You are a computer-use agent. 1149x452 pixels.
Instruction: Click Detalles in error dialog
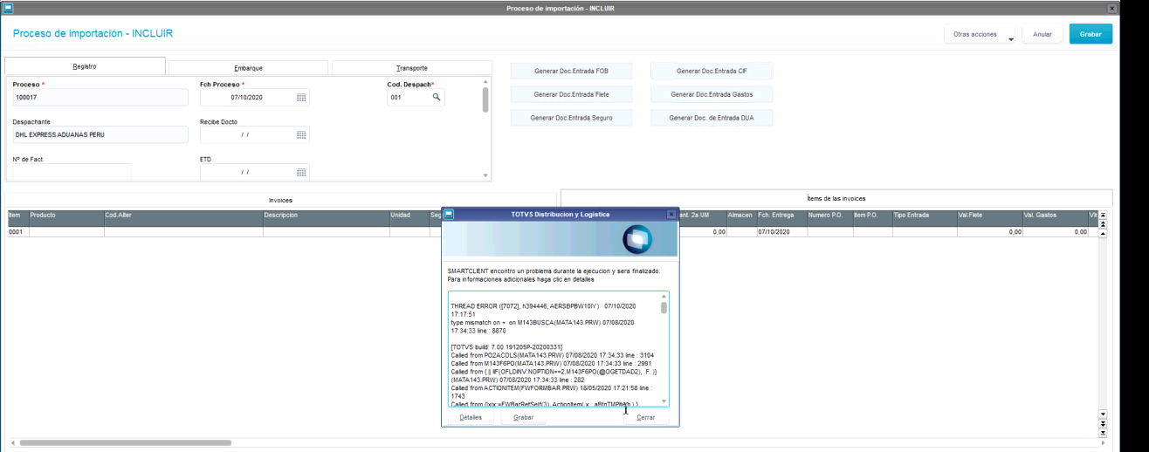coord(471,417)
